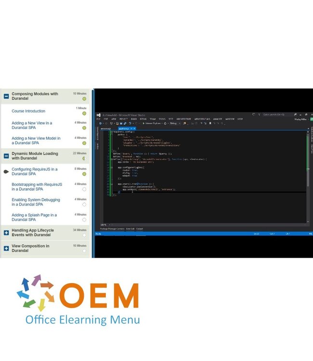Open Adding a New View Model lesson
Screen dimensions: 313x361
click(36, 141)
